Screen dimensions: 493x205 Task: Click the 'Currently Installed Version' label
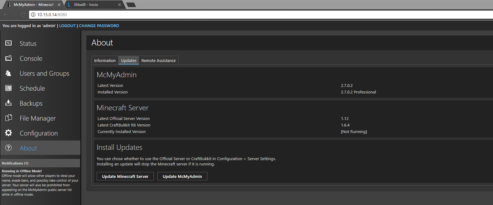(122, 132)
